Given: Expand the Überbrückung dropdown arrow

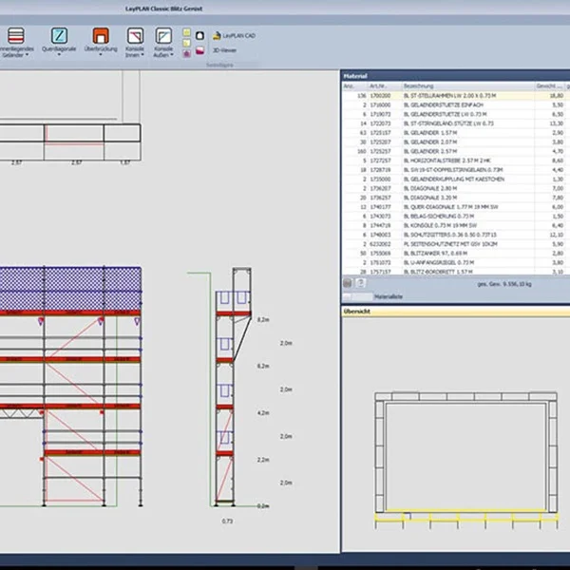Looking at the screenshot, I should pos(100,55).
